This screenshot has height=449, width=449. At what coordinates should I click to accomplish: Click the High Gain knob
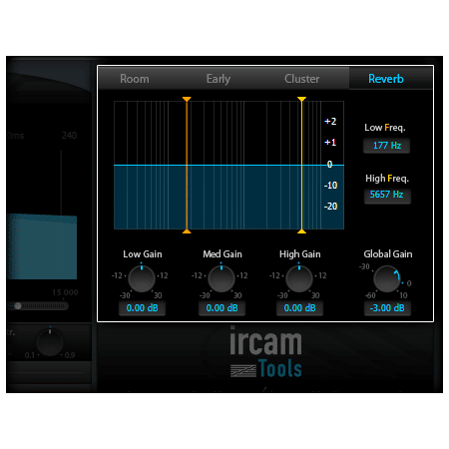[299, 278]
